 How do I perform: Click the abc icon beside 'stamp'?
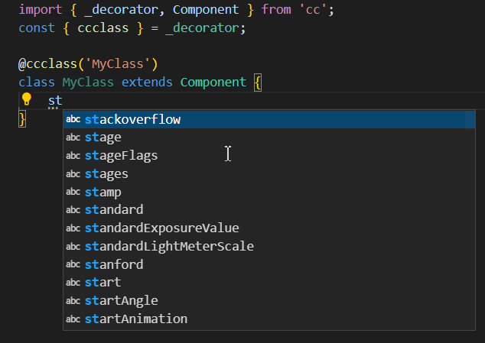pos(73,192)
